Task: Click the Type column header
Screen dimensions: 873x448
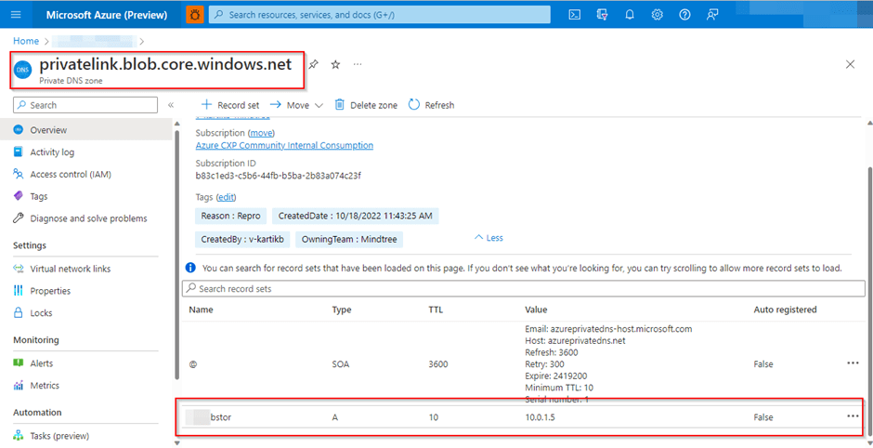Action: pyautogui.click(x=342, y=310)
